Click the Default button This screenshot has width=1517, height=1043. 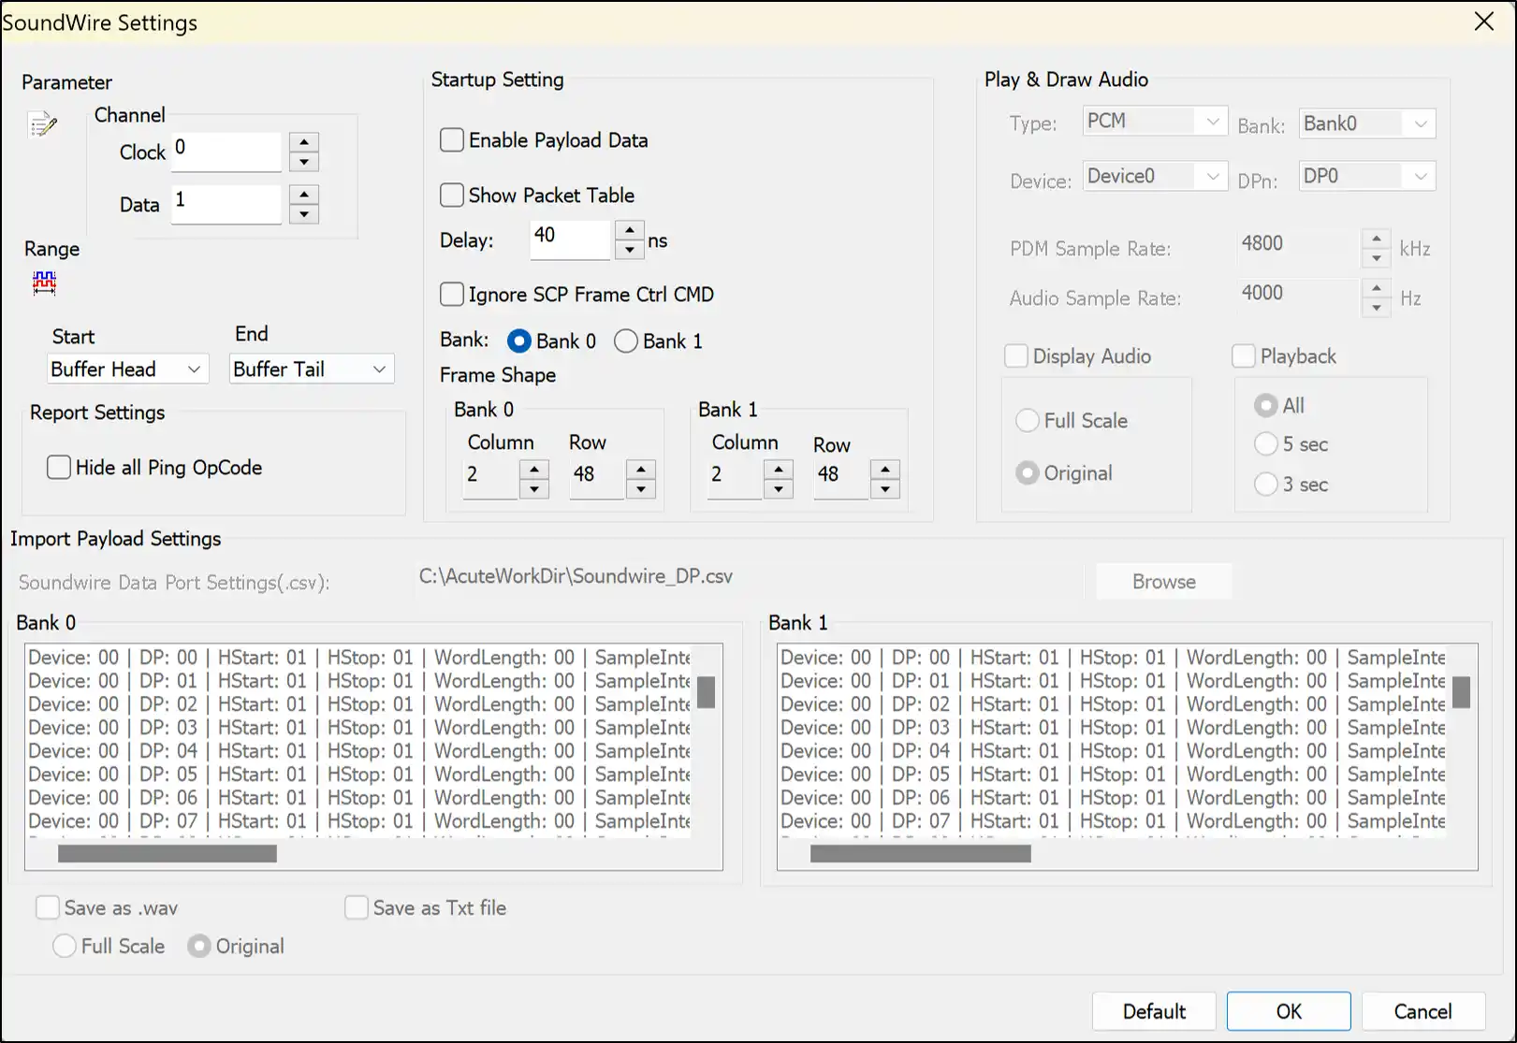[x=1153, y=1011]
